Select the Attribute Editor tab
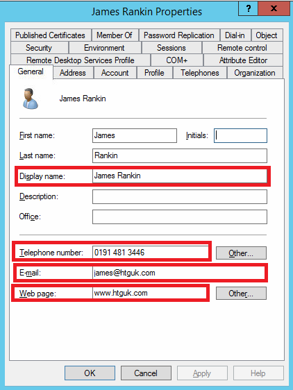Image resolution: width=293 pixels, height=390 pixels. [243, 60]
